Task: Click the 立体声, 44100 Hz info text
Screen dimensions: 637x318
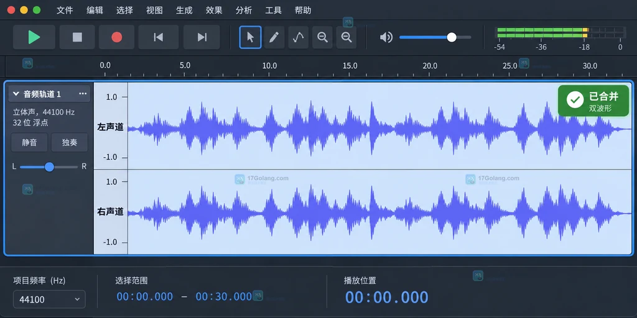Action: (x=44, y=112)
